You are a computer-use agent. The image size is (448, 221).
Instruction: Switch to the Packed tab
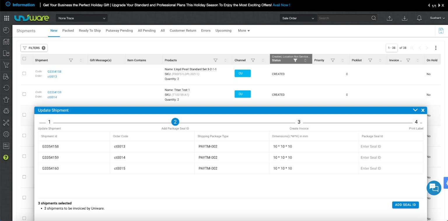68,31
